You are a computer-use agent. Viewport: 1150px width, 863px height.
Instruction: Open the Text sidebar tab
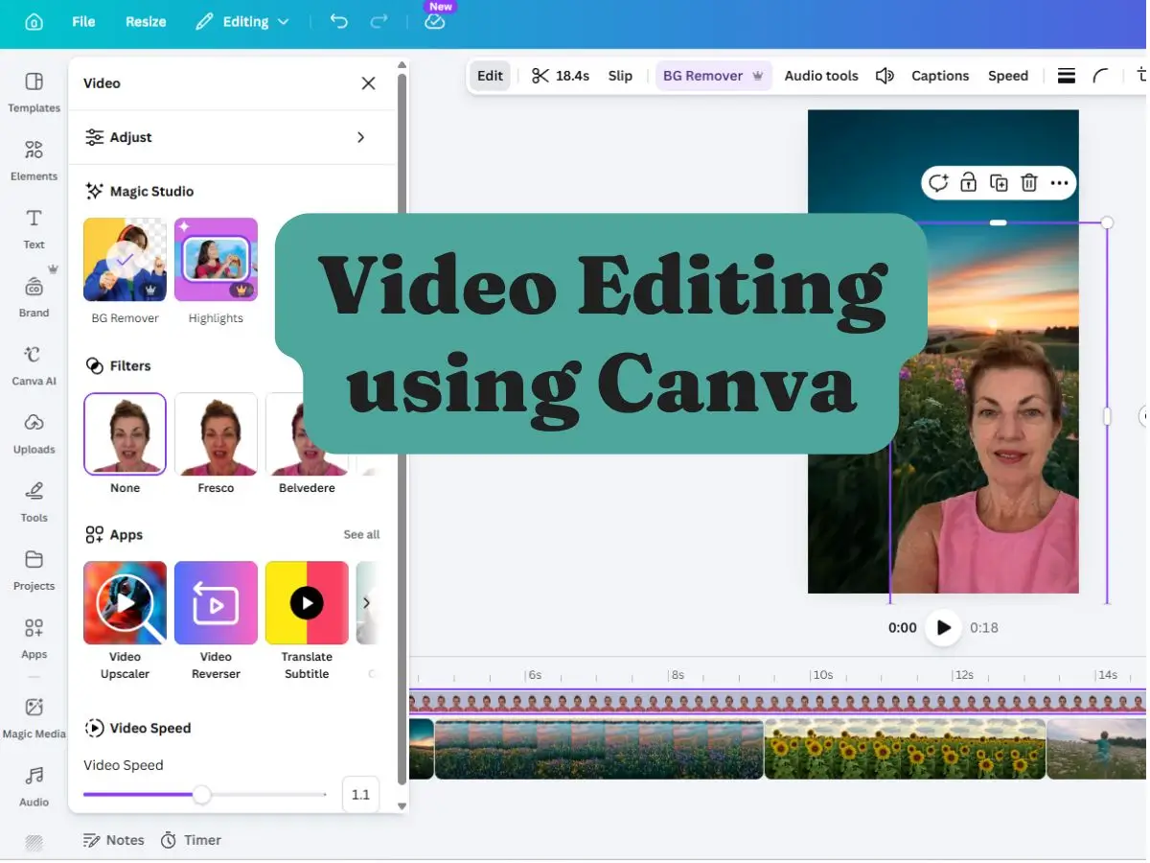pyautogui.click(x=34, y=229)
